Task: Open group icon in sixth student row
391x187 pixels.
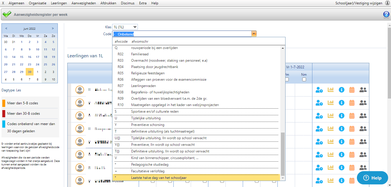Action: point(363,155)
